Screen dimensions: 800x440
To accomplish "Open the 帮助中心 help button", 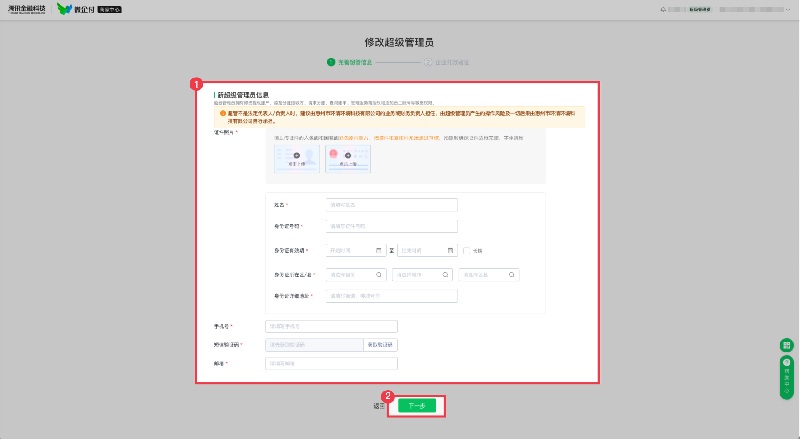I will point(787,377).
